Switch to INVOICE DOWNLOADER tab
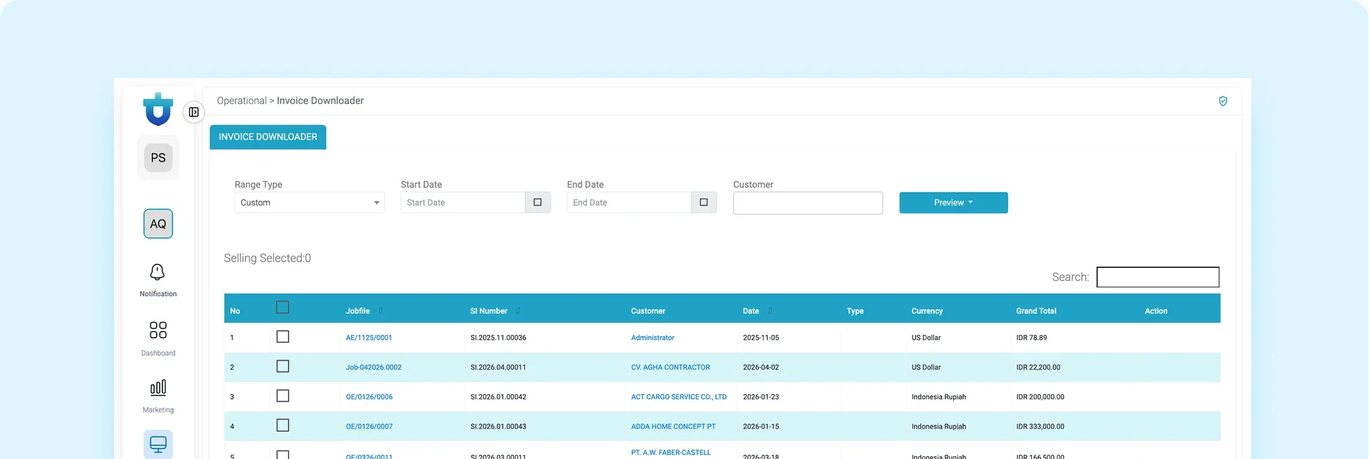Viewport: 1369px width, 459px height. 268,137
